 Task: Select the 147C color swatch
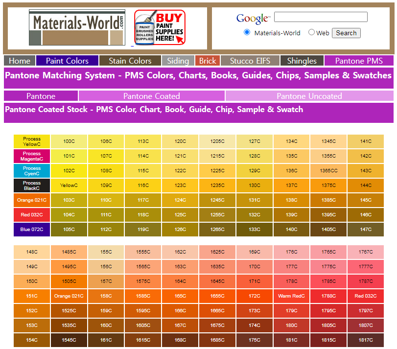point(366,230)
